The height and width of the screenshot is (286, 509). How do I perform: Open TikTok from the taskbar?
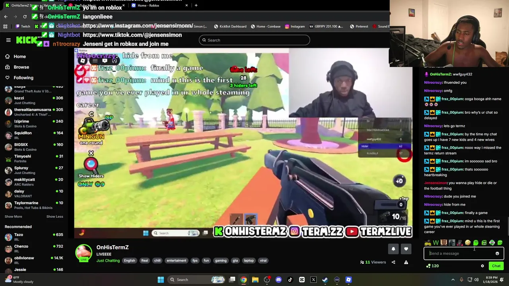tap(290, 280)
